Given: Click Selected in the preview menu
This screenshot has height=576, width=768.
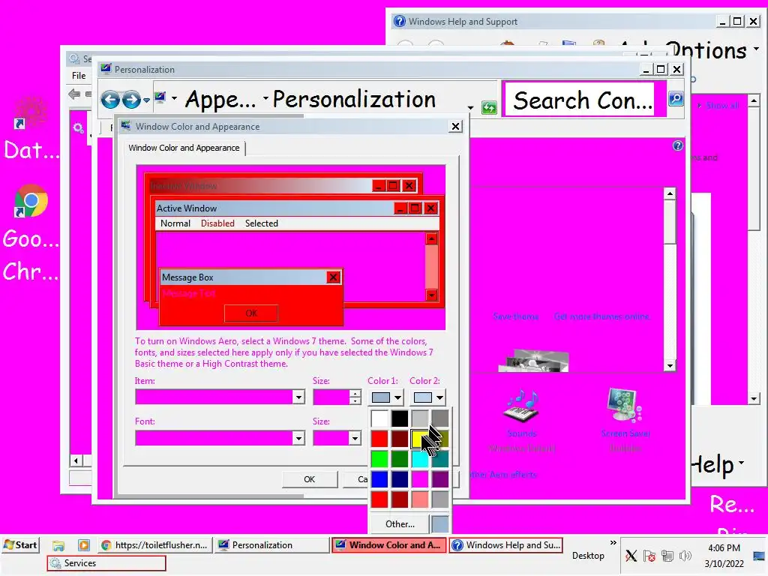Looking at the screenshot, I should (262, 223).
